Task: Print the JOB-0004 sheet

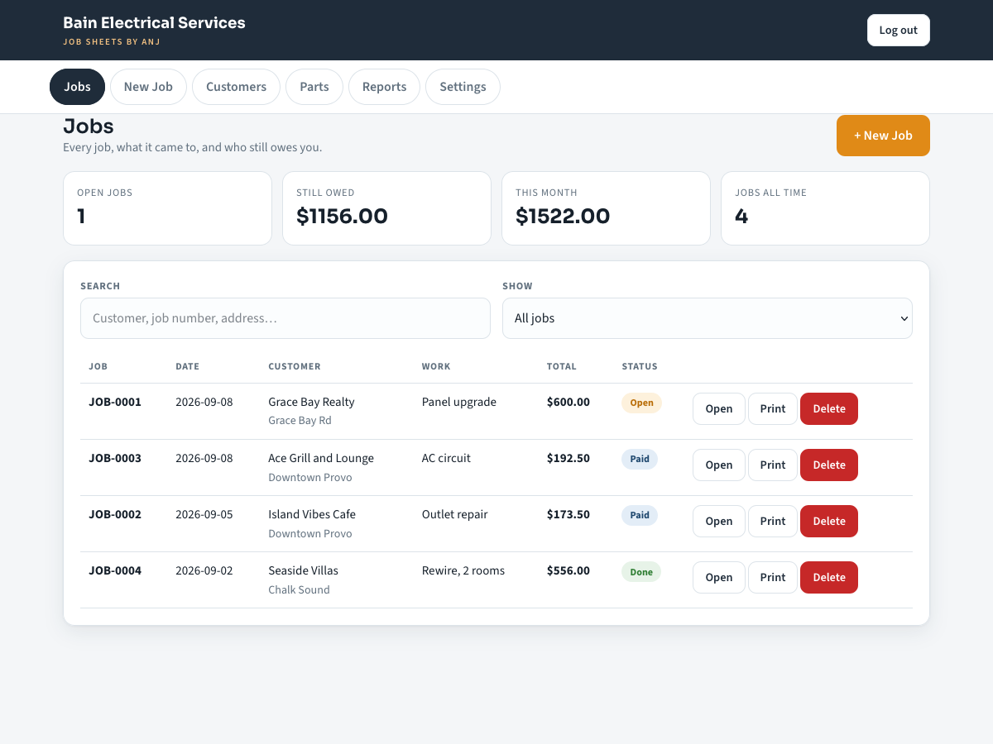Action: (x=773, y=577)
